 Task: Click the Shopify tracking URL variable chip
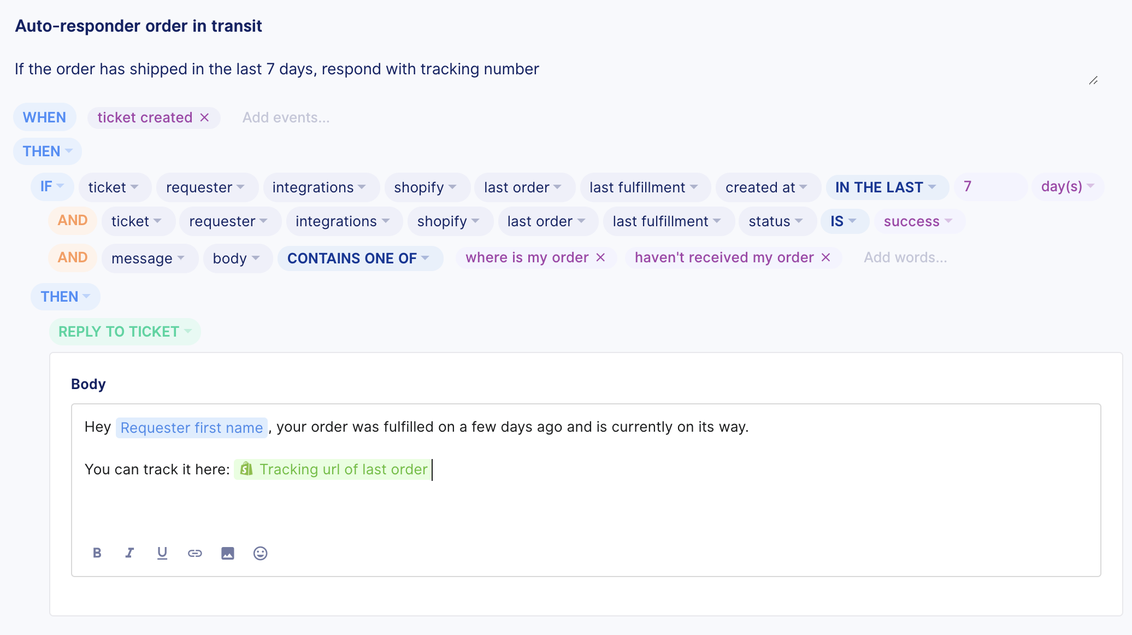[x=333, y=469]
